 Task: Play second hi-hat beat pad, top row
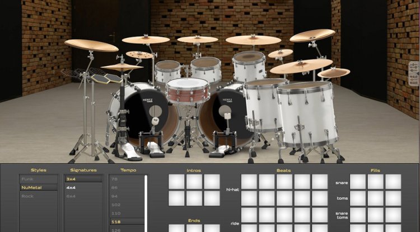[267, 182]
